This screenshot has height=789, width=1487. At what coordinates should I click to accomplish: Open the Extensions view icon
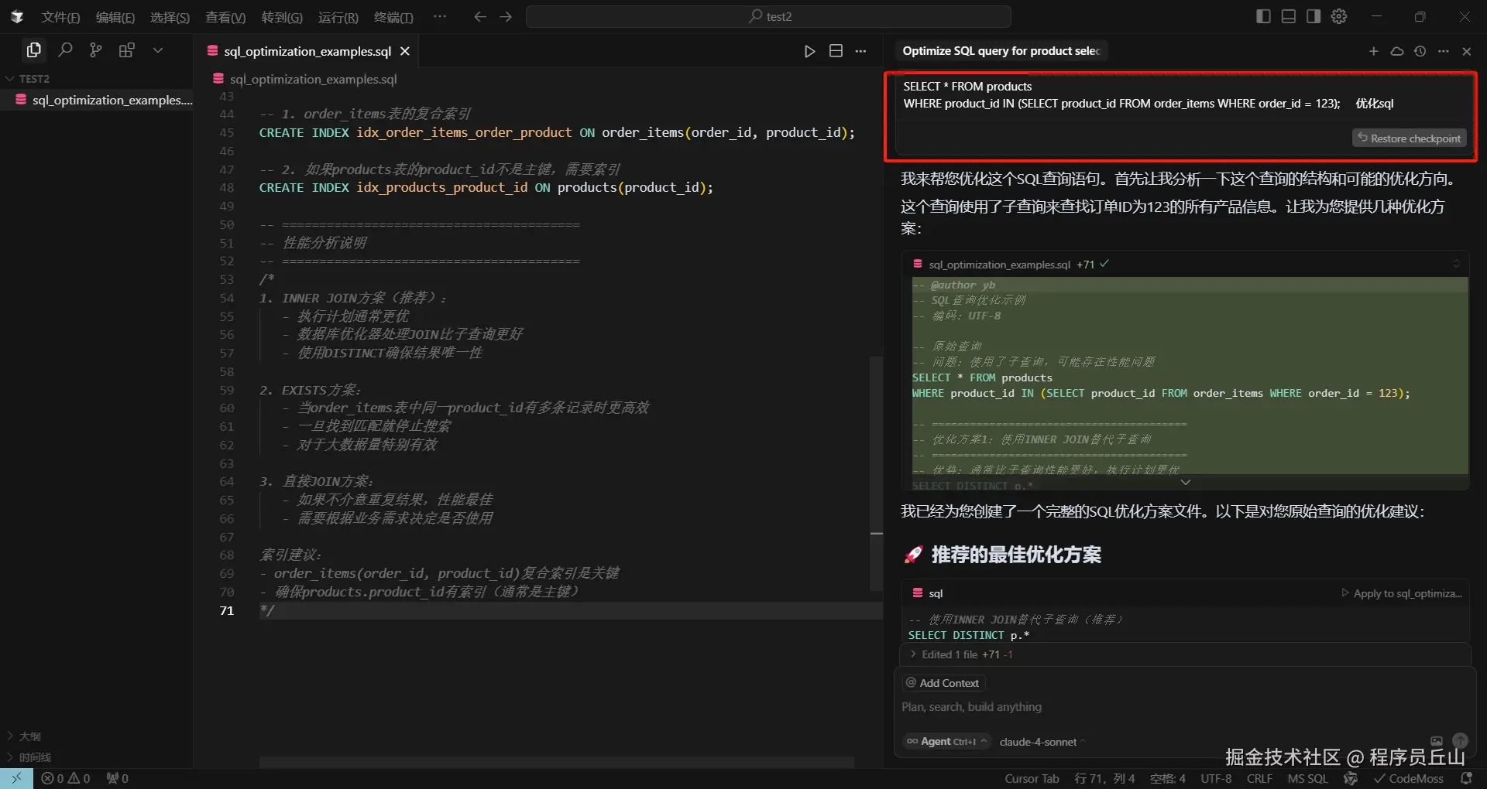126,50
